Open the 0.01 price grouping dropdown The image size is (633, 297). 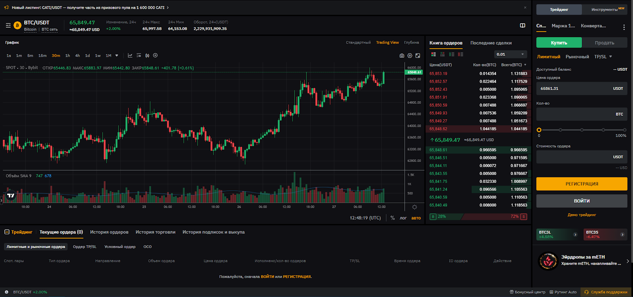click(510, 55)
